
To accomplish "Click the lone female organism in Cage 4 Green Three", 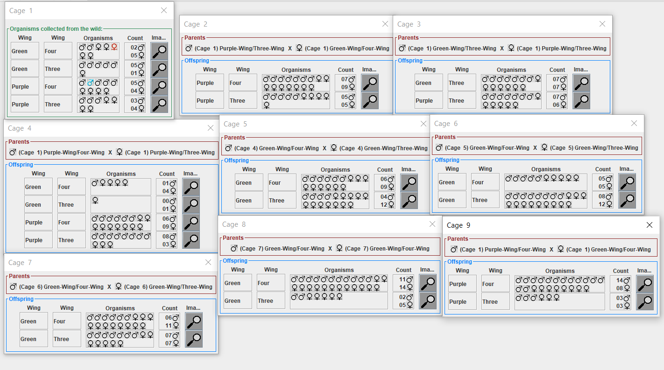I will click(95, 201).
